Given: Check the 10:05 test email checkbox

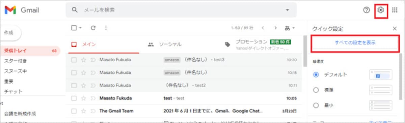Looking at the screenshot, I should [x=74, y=98].
